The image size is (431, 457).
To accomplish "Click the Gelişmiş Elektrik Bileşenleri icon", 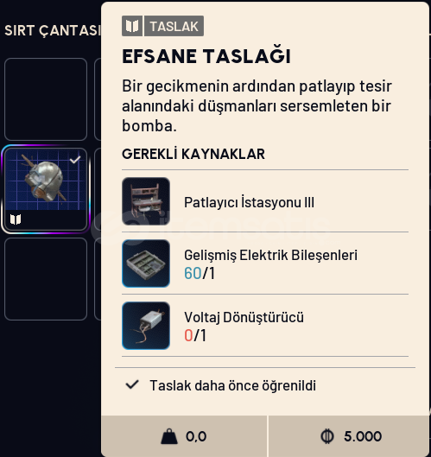I will point(146,263).
